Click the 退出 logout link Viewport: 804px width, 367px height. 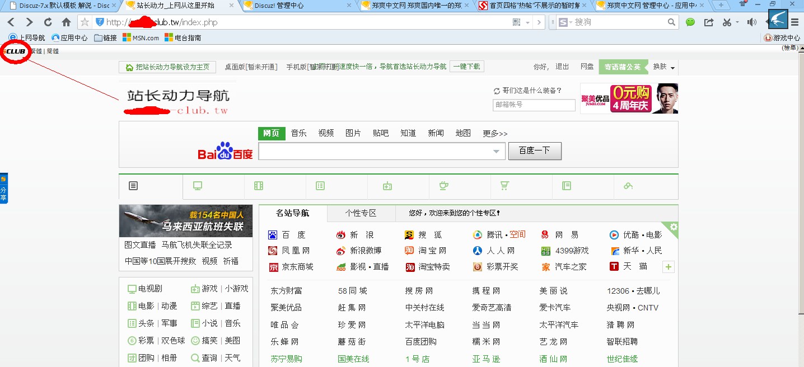point(562,67)
